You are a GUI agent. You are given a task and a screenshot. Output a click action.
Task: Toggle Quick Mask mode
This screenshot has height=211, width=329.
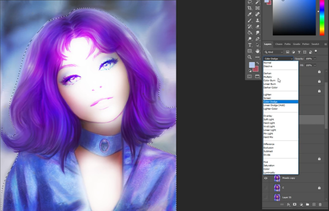(250, 76)
